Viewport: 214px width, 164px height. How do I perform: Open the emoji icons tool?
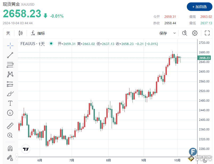10,113
